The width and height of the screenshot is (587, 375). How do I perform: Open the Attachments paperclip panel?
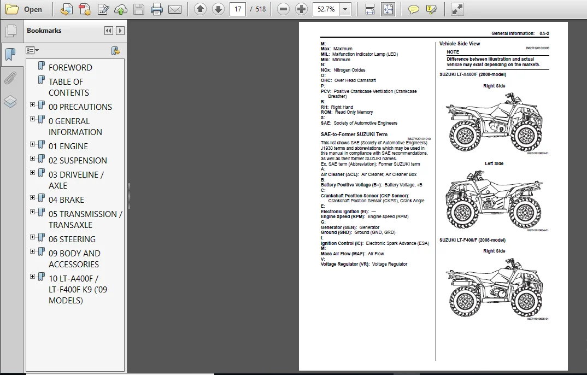click(x=10, y=78)
